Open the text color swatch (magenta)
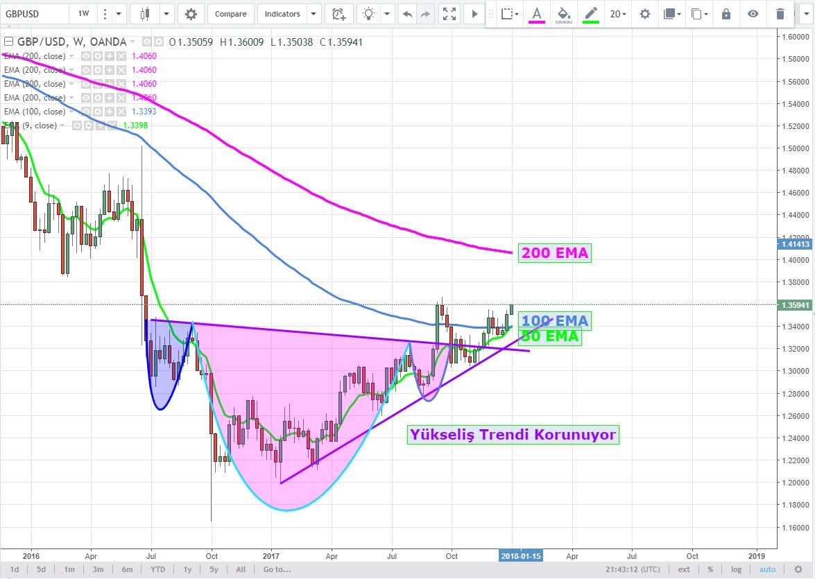This screenshot has width=815, height=579. coord(536,14)
